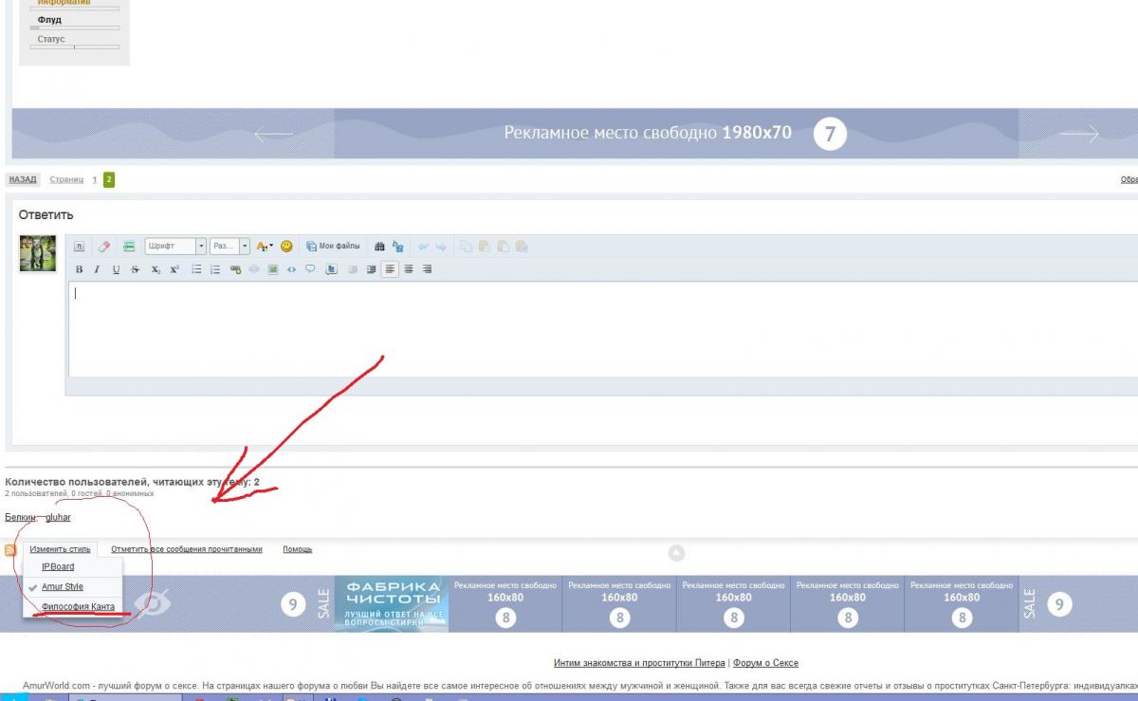This screenshot has width=1138, height=701.
Task: Choose Философия Канта style
Action: pyautogui.click(x=78, y=606)
